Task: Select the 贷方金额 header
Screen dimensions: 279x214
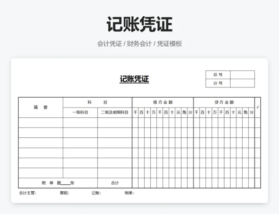Action: click(x=224, y=102)
